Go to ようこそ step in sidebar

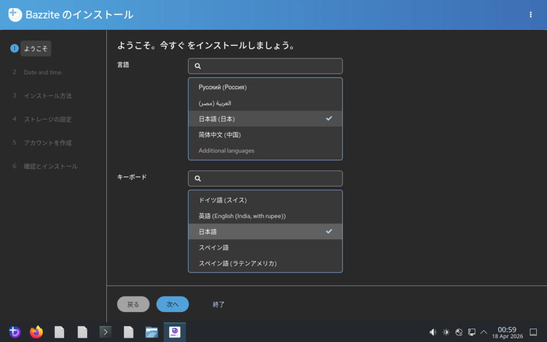(x=36, y=49)
